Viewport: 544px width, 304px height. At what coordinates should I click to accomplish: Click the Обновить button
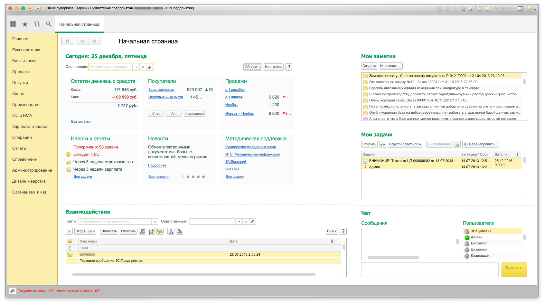[x=252, y=67]
